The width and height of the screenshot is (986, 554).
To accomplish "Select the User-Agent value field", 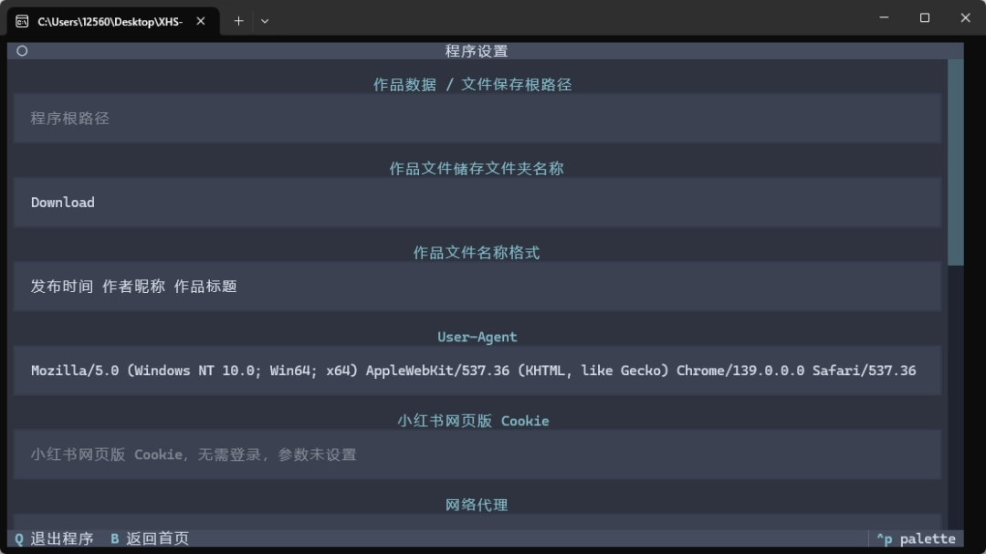I will [x=475, y=371].
